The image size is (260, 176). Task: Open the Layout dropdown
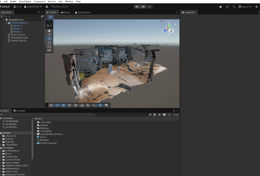pyautogui.click(x=245, y=7)
